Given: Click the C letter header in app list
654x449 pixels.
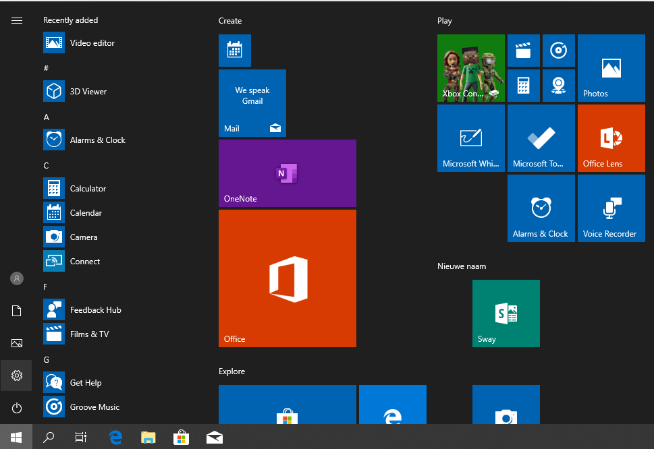Looking at the screenshot, I should (46, 165).
